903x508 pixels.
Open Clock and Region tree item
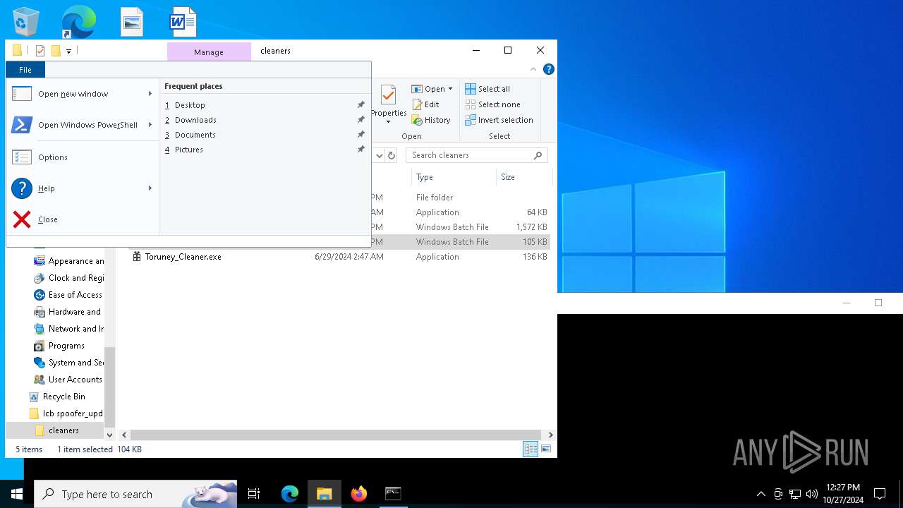coord(69,278)
